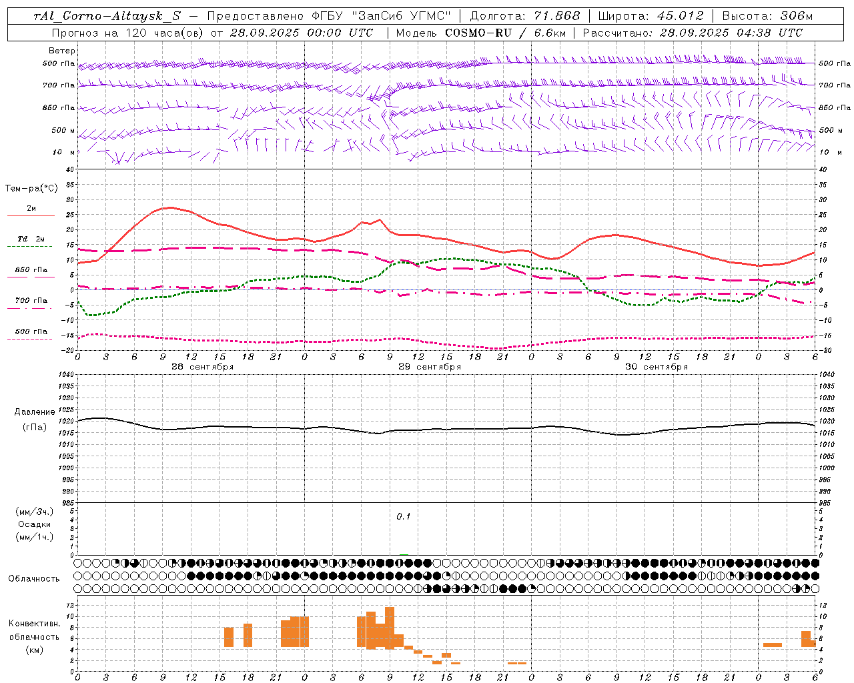This screenshot has height=683, width=854.
Task: Click the Конвективн. label of convective clouds
Action: [x=35, y=624]
